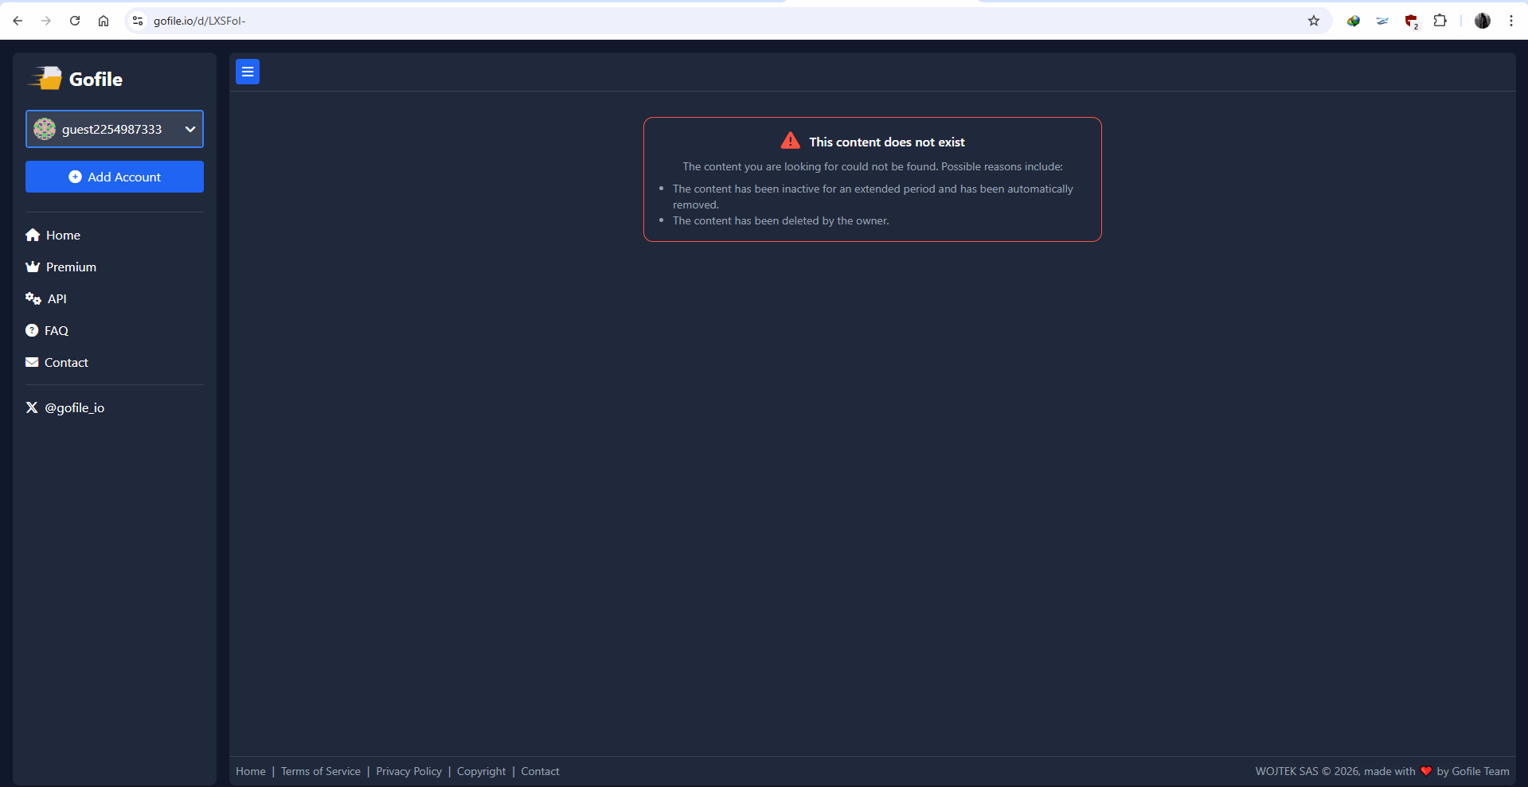This screenshot has height=787, width=1528.
Task: Open the browser three-dot menu
Action: (1510, 21)
